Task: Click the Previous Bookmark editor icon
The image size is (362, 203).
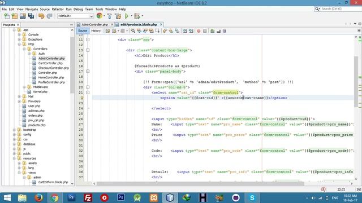Action: click(165, 31)
